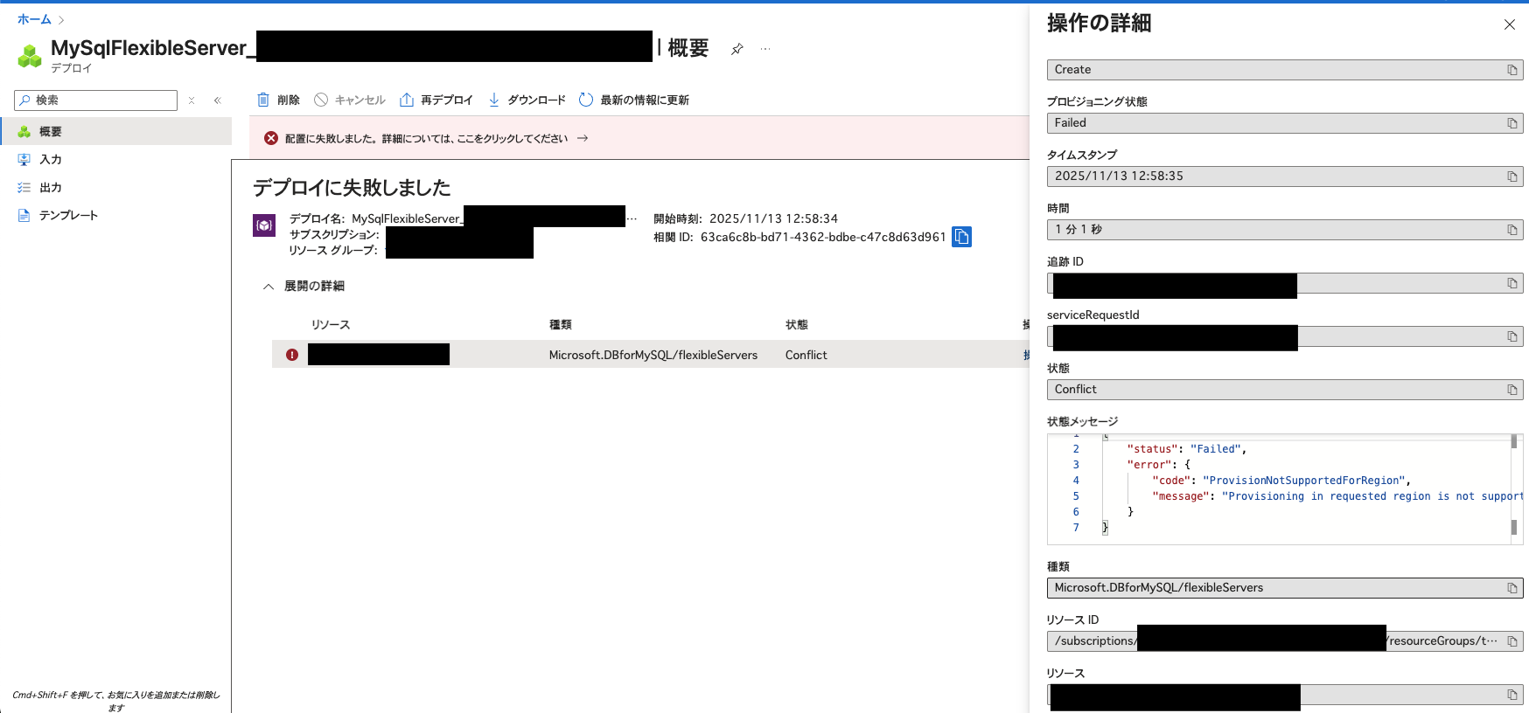Copy the 追跡 ID value
The image size is (1529, 713).
coord(1512,283)
